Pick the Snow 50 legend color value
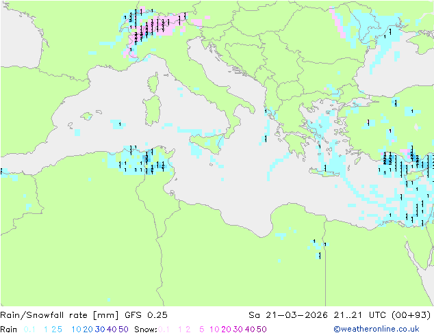This screenshot has width=434, height=335. tap(262, 330)
